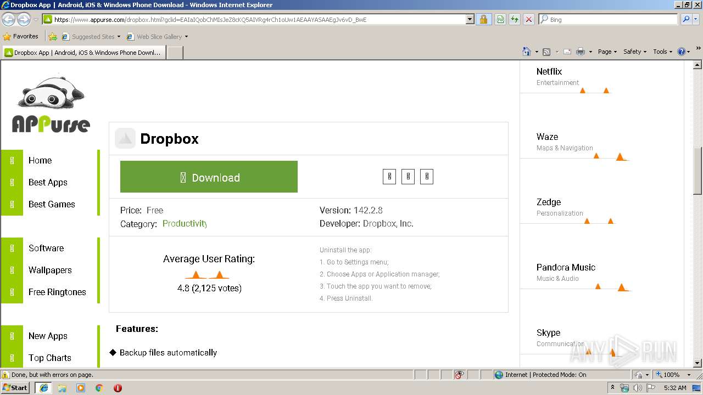The width and height of the screenshot is (703, 395).
Task: Open the Tools menu
Action: pyautogui.click(x=662, y=52)
